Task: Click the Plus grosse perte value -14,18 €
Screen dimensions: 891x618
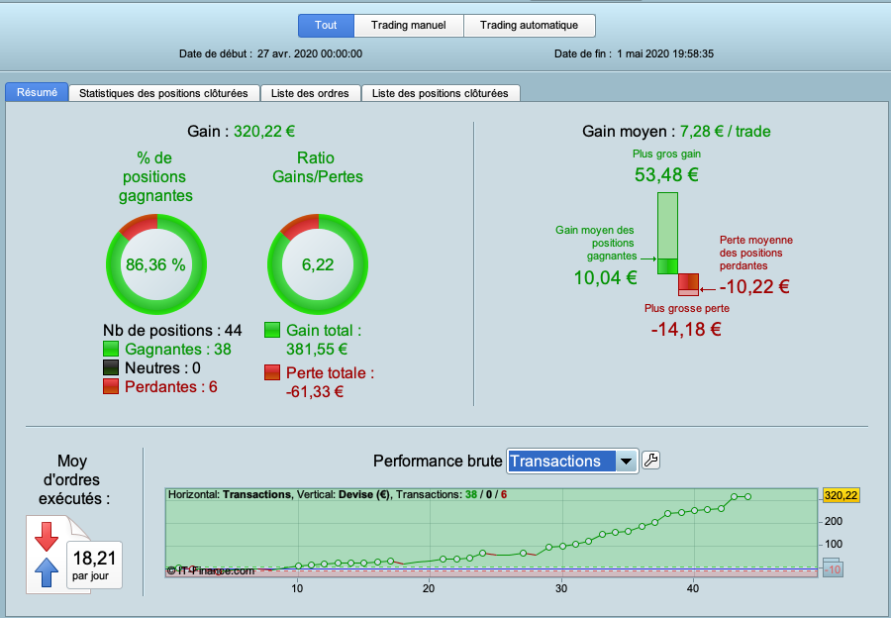Action: (686, 329)
